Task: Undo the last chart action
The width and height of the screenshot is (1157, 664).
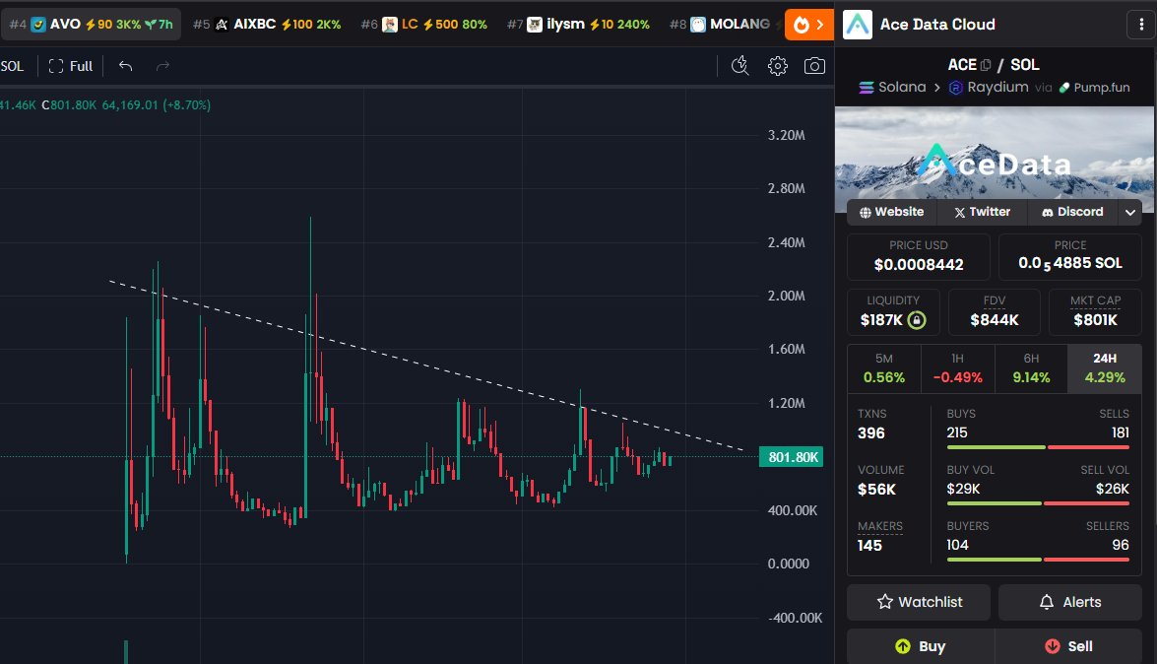Action: click(125, 66)
